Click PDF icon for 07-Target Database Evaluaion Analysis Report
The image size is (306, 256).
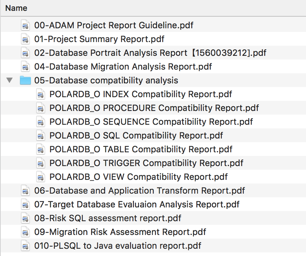point(25,205)
